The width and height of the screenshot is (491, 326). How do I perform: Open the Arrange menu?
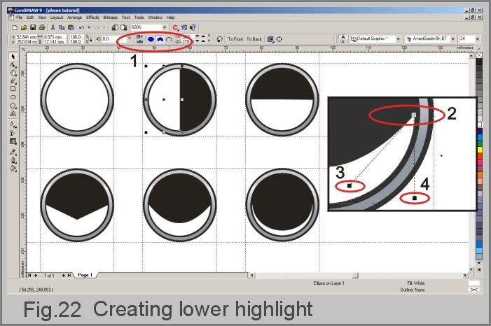click(x=74, y=17)
